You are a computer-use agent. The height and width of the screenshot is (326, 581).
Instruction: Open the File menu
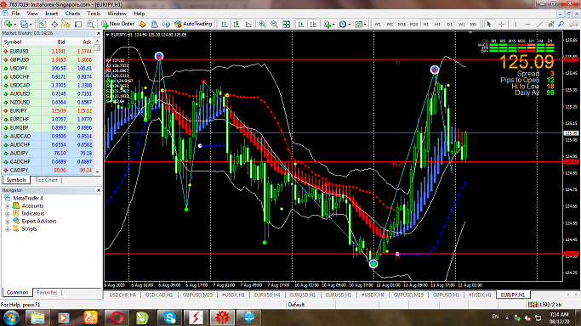pos(15,14)
